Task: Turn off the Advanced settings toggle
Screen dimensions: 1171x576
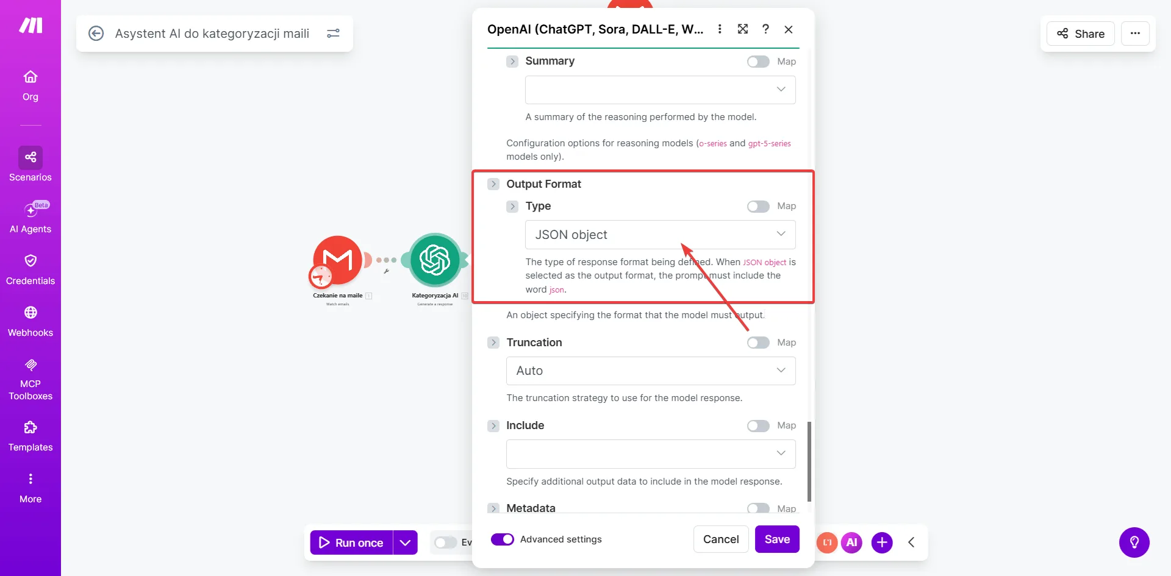Action: coord(503,539)
